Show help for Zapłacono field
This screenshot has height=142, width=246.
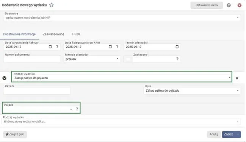177,59
